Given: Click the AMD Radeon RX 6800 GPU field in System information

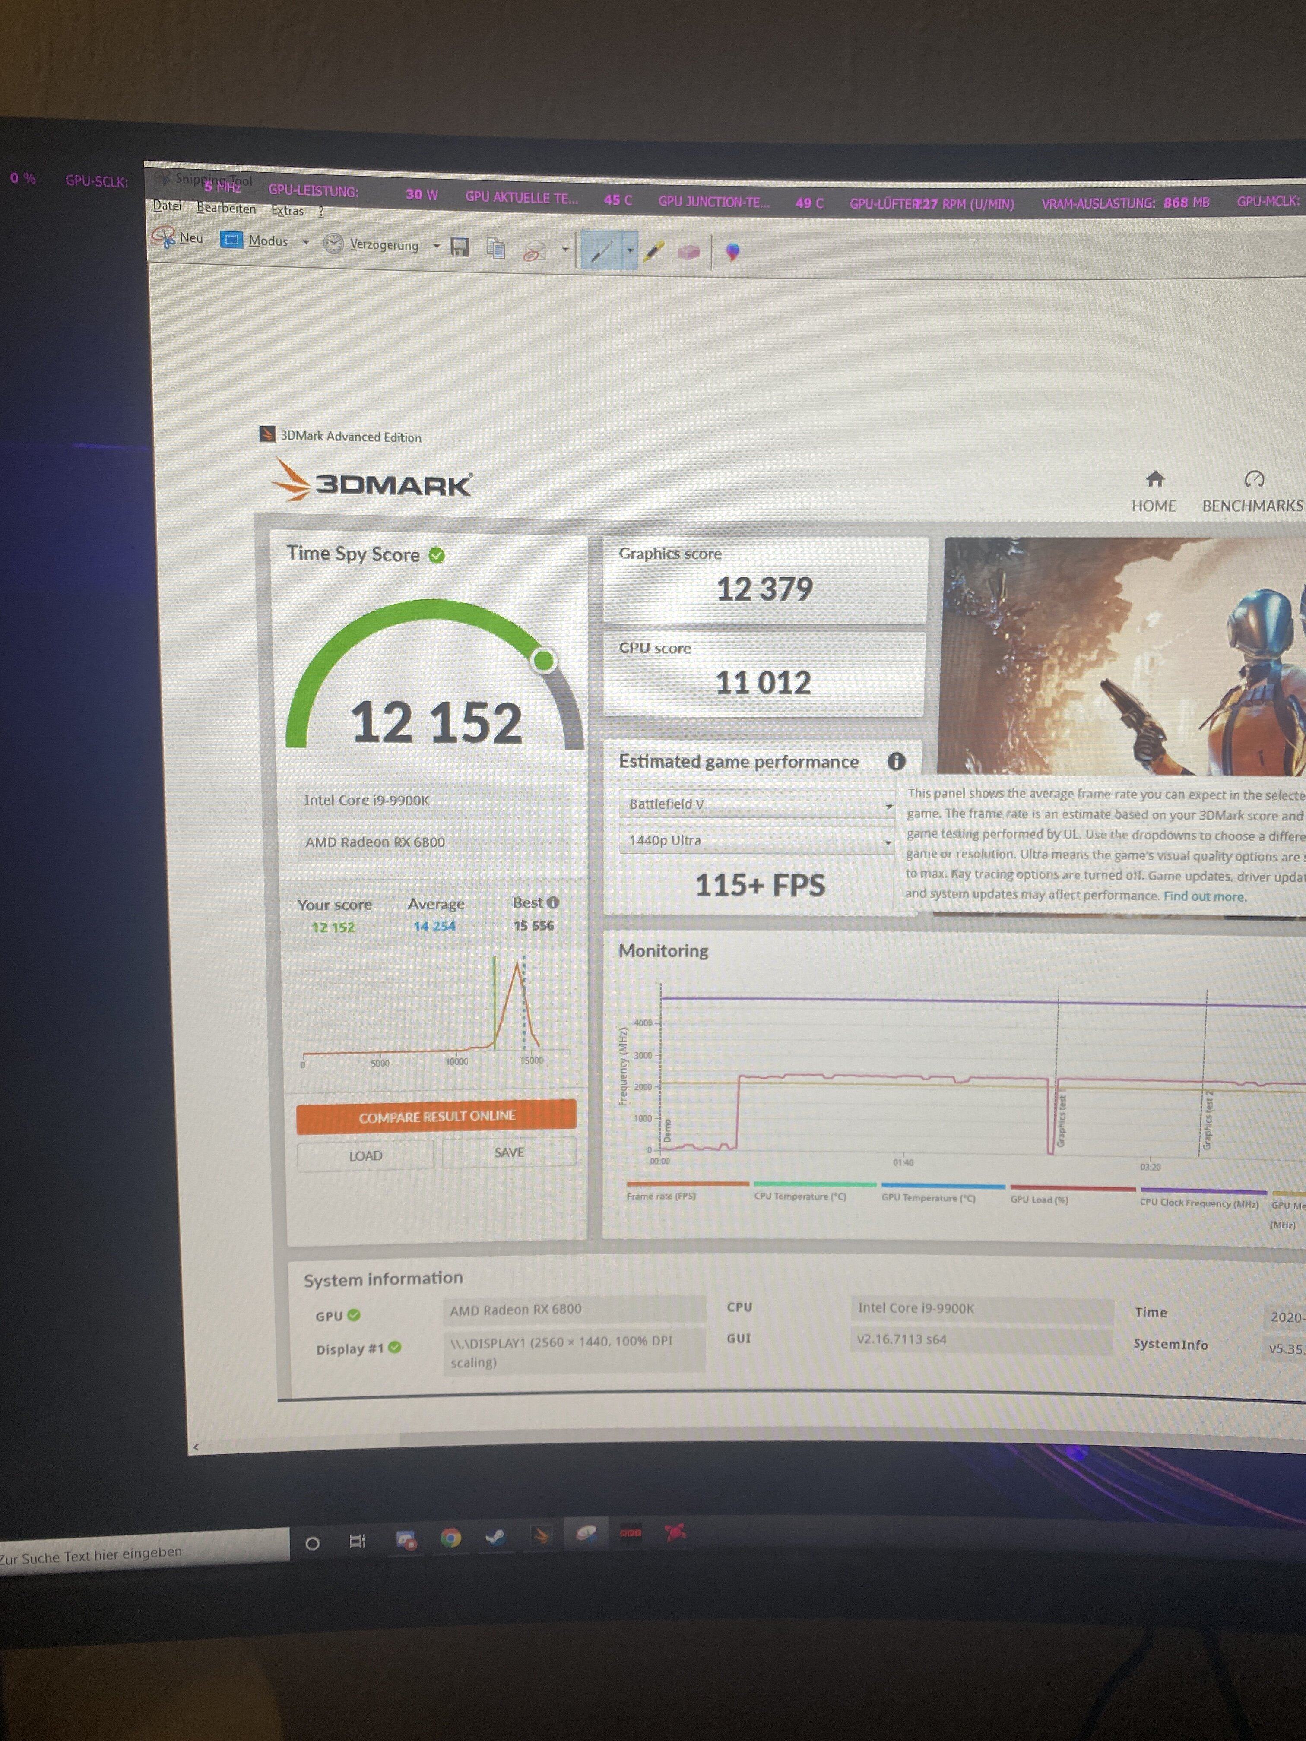Looking at the screenshot, I should pyautogui.click(x=574, y=1310).
